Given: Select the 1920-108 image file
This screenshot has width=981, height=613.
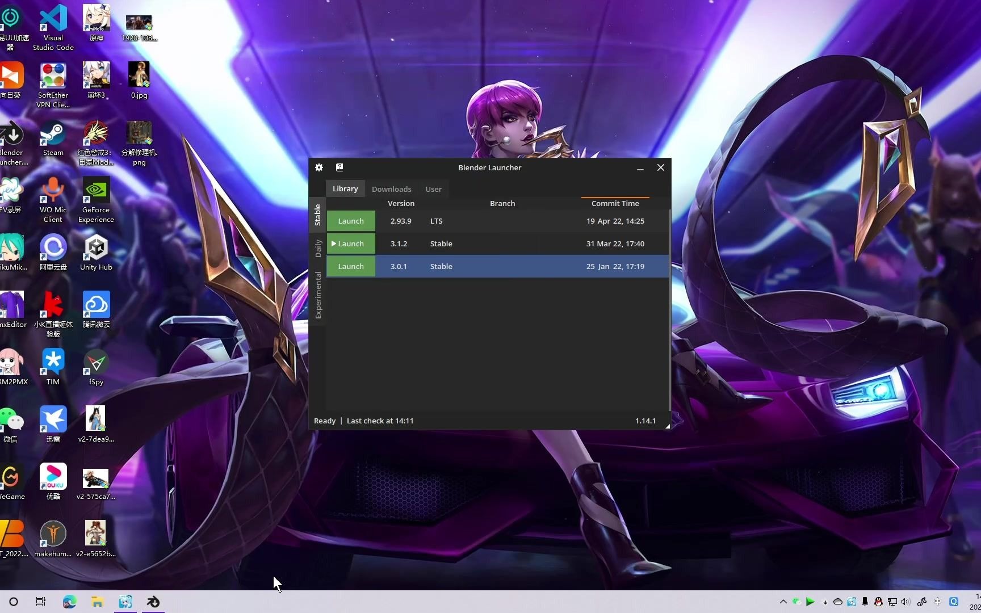Looking at the screenshot, I should 139,28.
